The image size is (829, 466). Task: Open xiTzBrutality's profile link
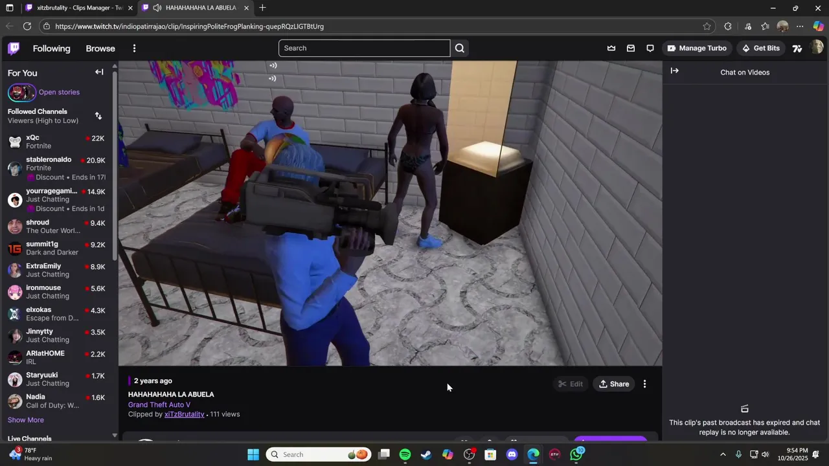point(185,414)
